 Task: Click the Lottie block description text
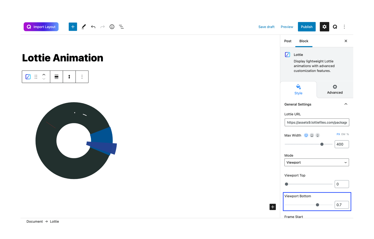[x=314, y=66]
